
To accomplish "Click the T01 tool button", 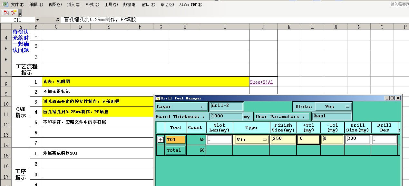I will tap(176, 139).
